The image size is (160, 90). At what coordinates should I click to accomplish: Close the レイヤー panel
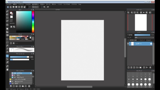point(154,32)
